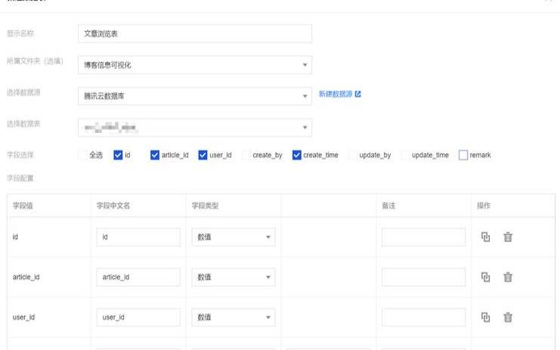The width and height of the screenshot is (560, 350).
Task: Click the 备注 remark input for article_id row
Action: (423, 277)
